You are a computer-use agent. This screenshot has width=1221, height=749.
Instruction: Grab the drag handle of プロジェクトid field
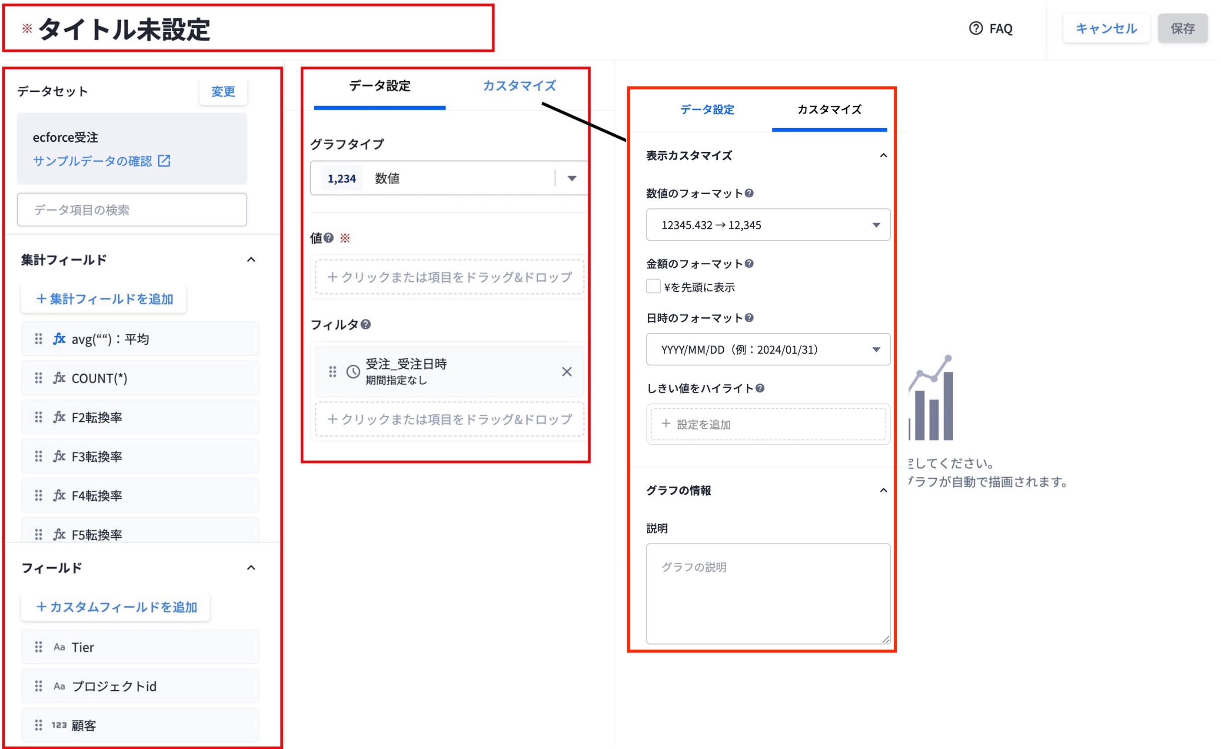[38, 686]
